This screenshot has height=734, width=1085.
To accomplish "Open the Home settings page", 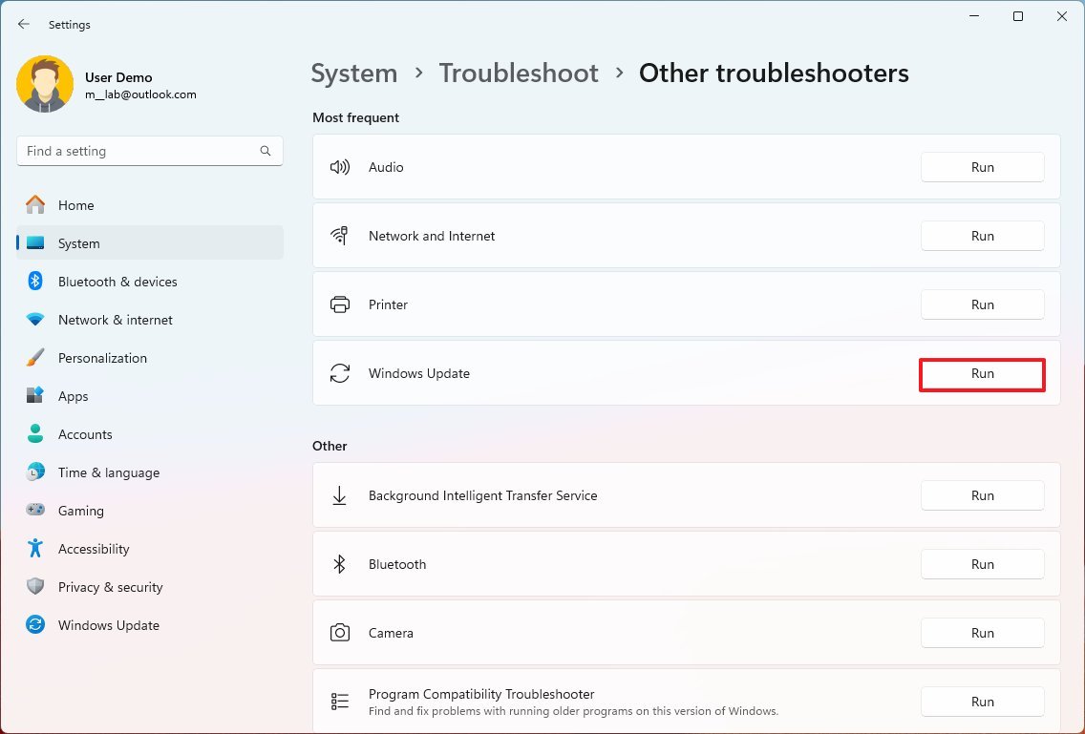I will [75, 205].
